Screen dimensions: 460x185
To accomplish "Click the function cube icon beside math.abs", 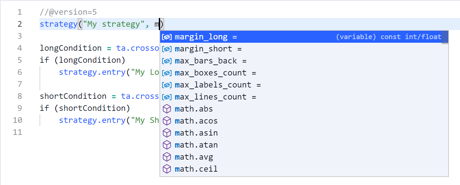I will pos(167,109).
